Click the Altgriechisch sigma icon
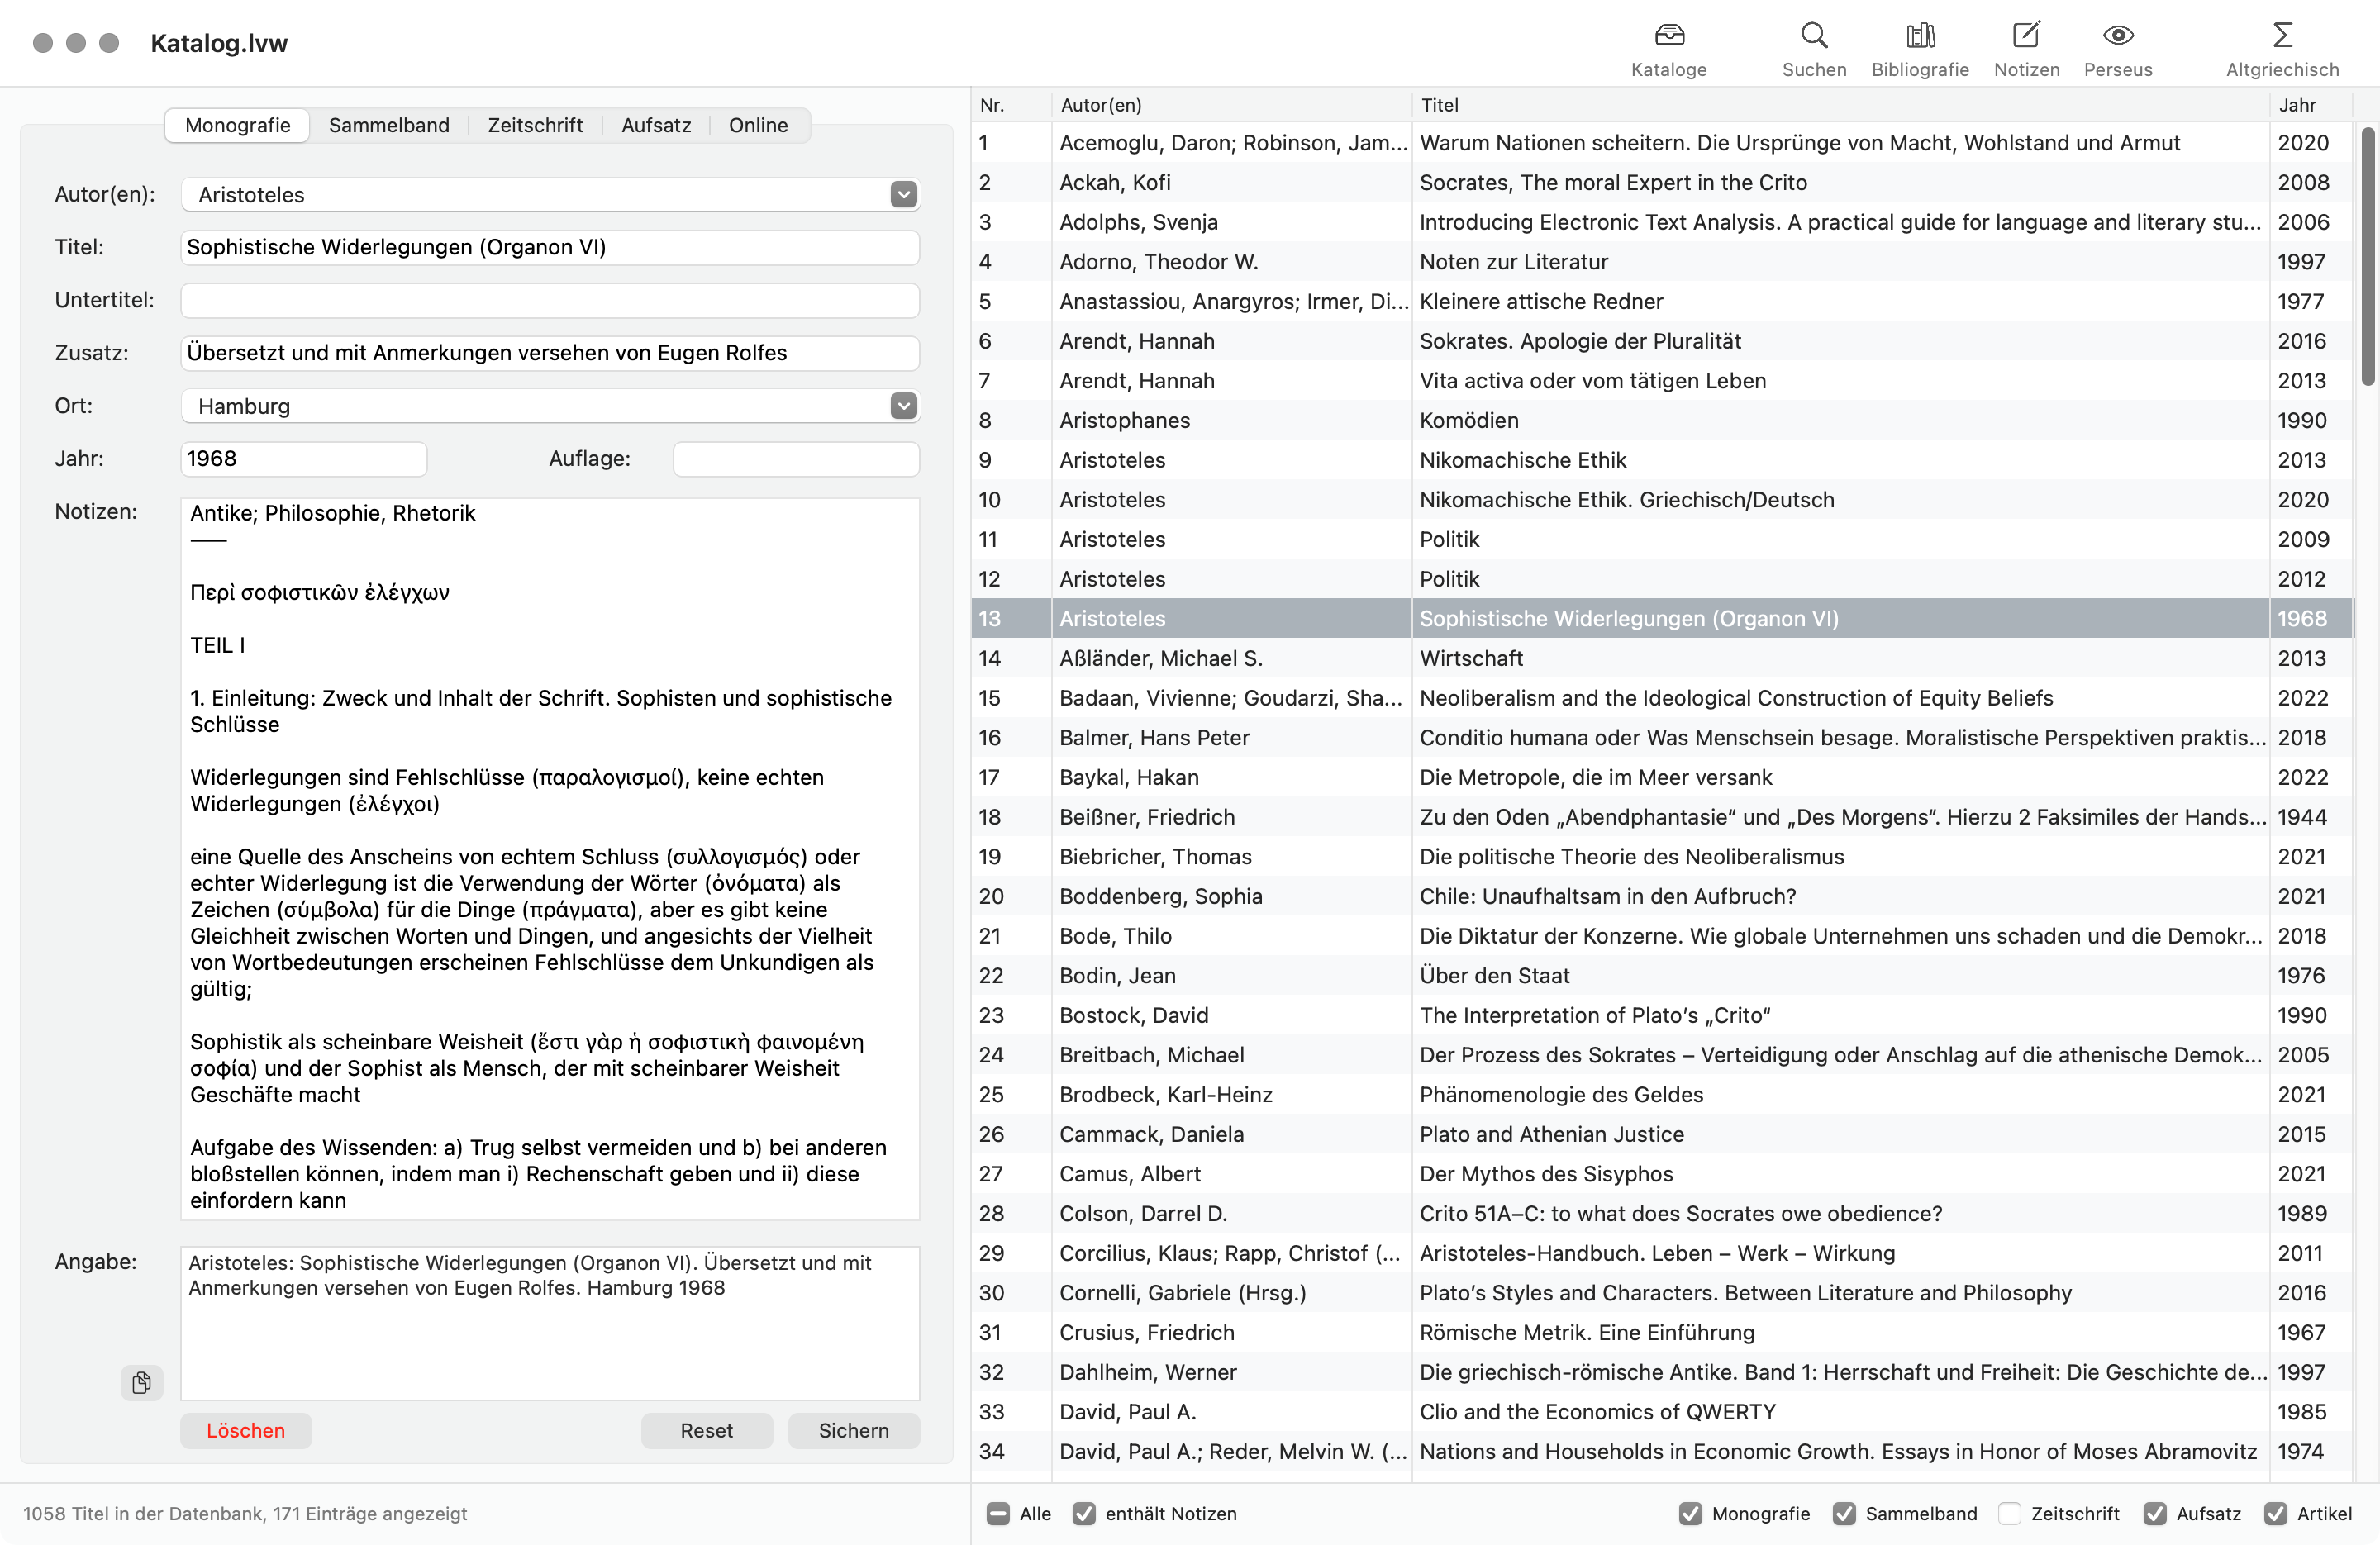The height and width of the screenshot is (1545, 2380). (x=2281, y=36)
